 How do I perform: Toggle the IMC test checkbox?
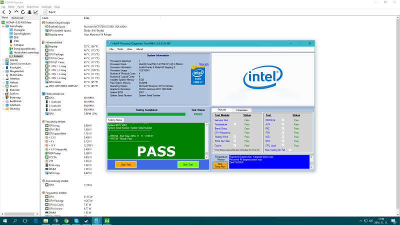click(x=283, y=128)
